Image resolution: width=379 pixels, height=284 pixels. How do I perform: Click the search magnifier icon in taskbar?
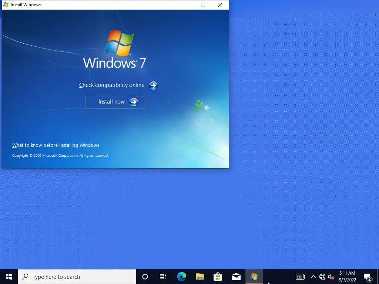[x=25, y=277]
